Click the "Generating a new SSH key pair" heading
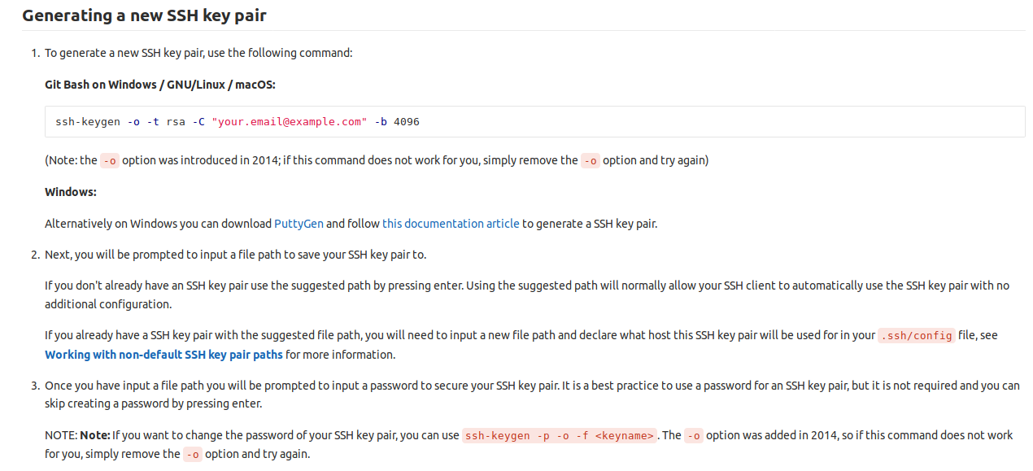The height and width of the screenshot is (471, 1033). (144, 15)
